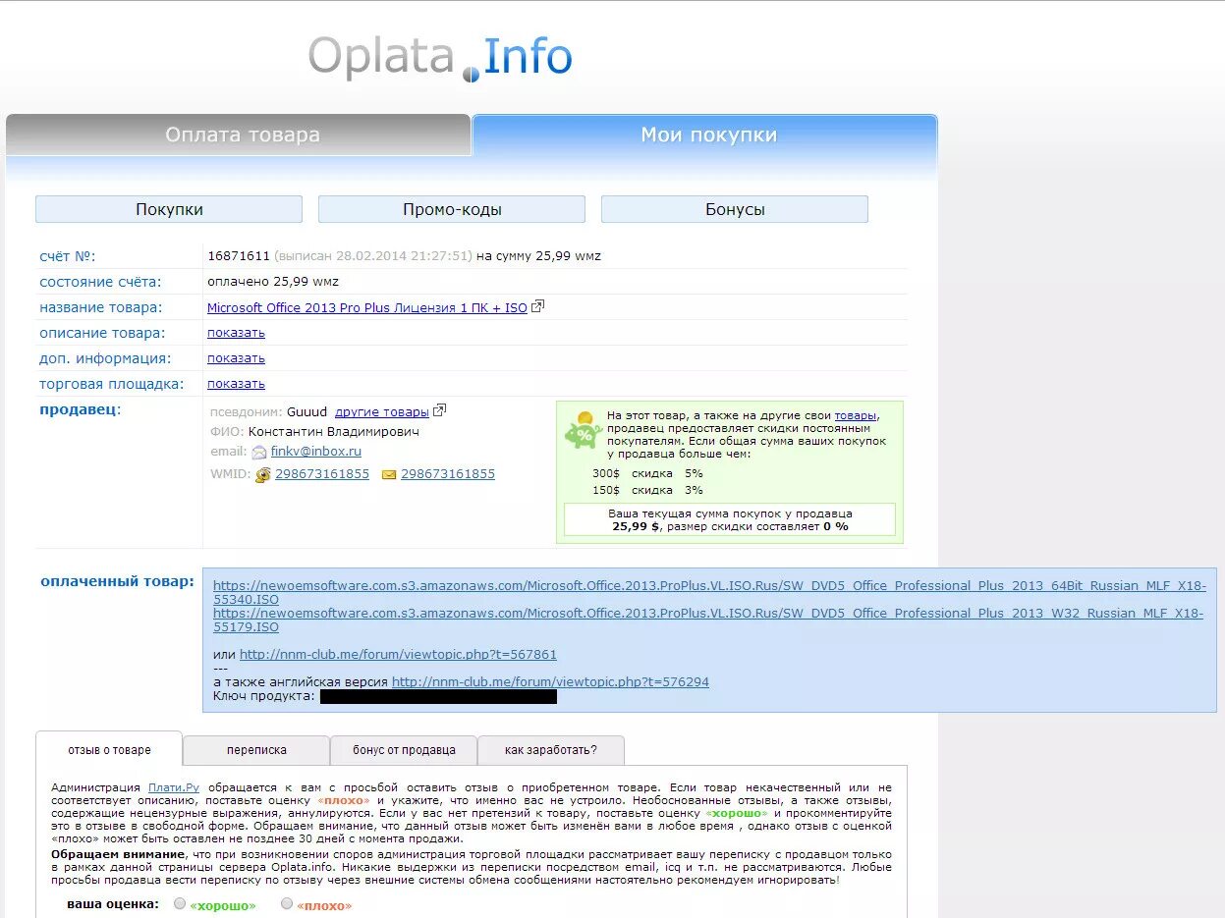The height and width of the screenshot is (918, 1225).
Task: Click the Промо-коды button
Action: (x=452, y=209)
